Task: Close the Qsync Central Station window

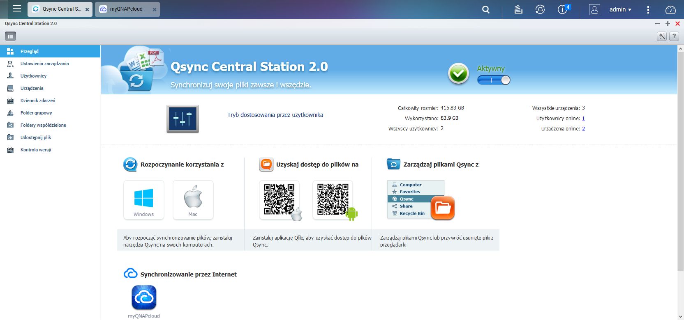Action: click(x=677, y=24)
